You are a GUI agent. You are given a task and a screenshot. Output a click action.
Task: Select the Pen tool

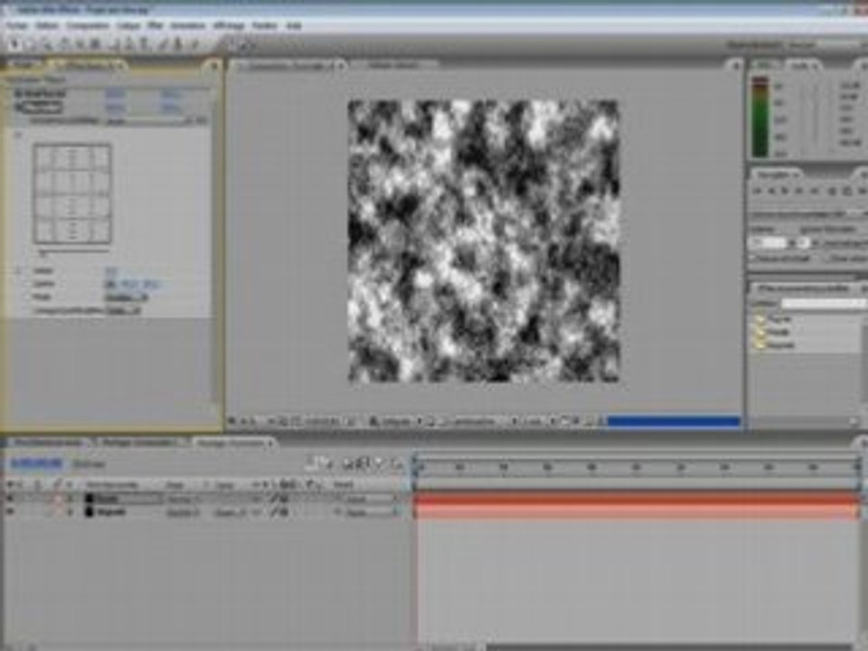pos(129,45)
